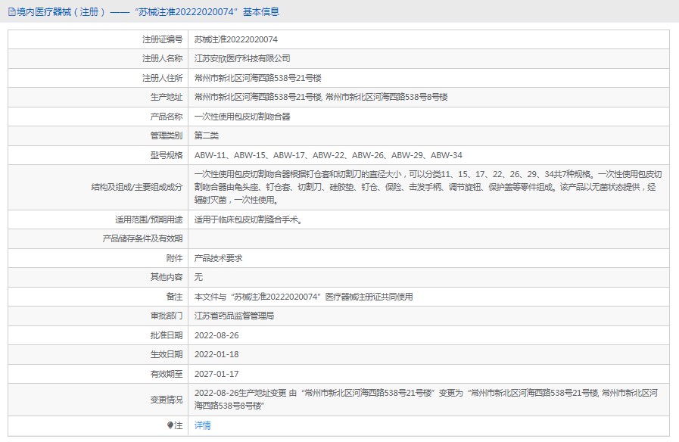Click the 批准日期 label

point(167,335)
